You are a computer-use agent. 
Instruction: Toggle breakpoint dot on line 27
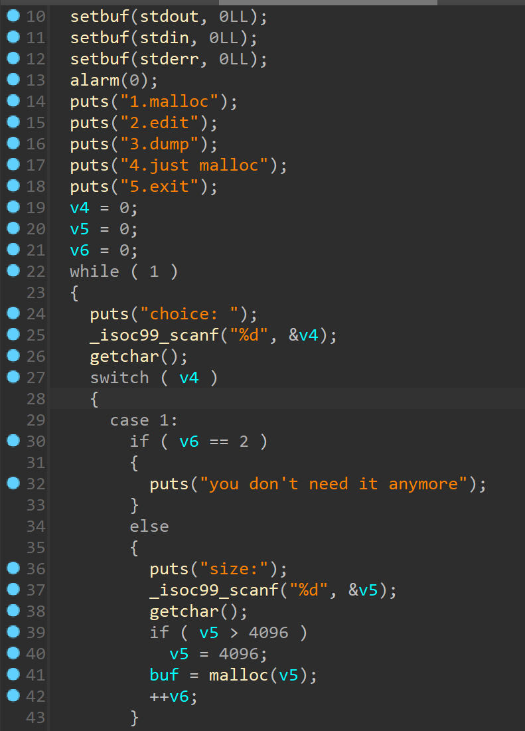pyautogui.click(x=13, y=376)
